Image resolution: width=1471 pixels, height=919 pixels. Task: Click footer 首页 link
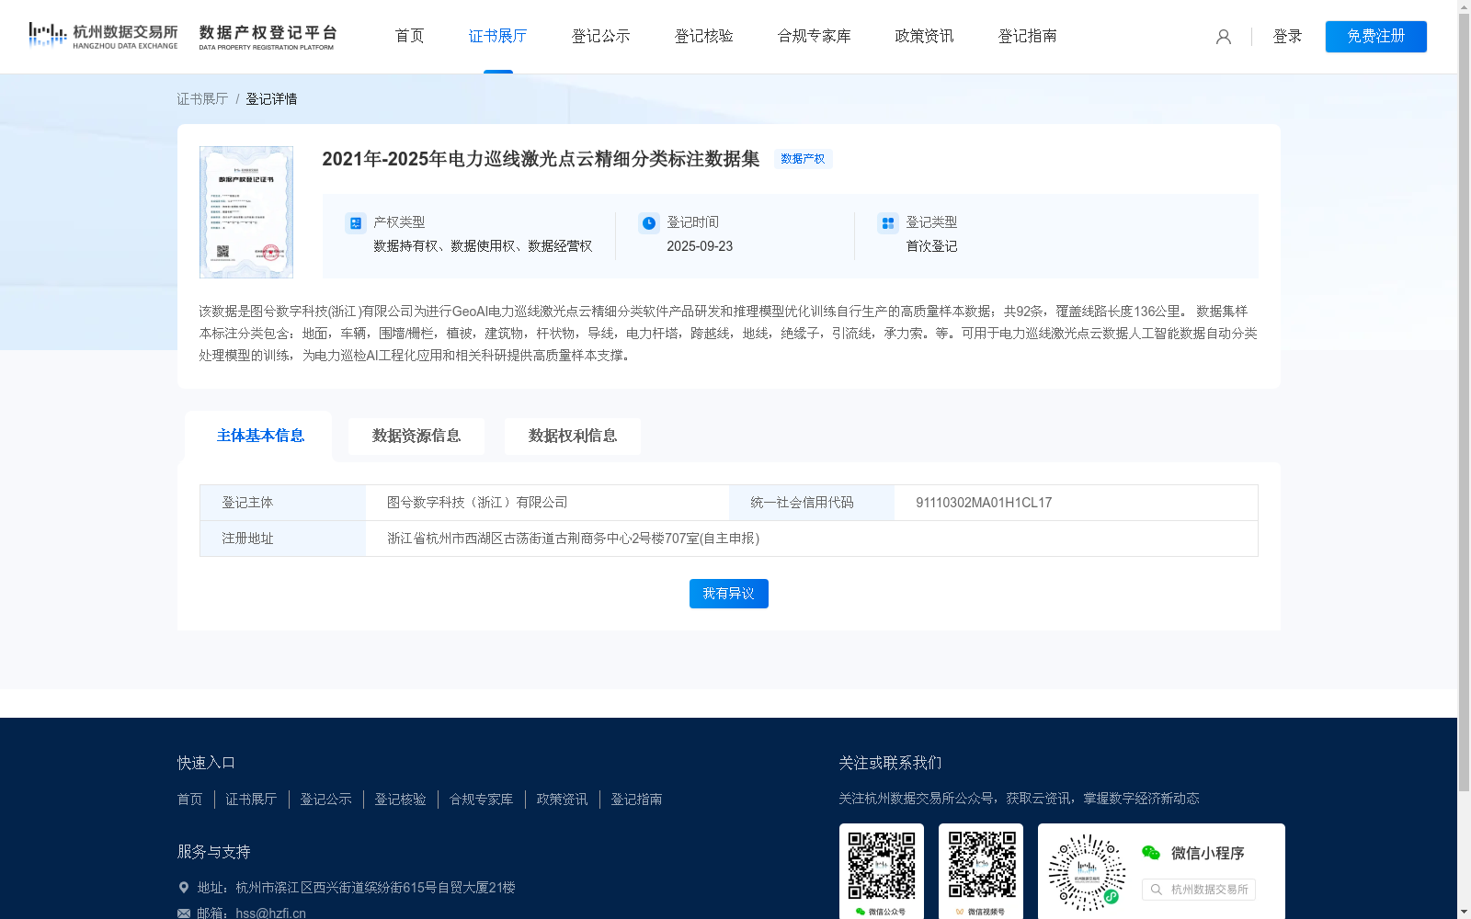point(189,800)
